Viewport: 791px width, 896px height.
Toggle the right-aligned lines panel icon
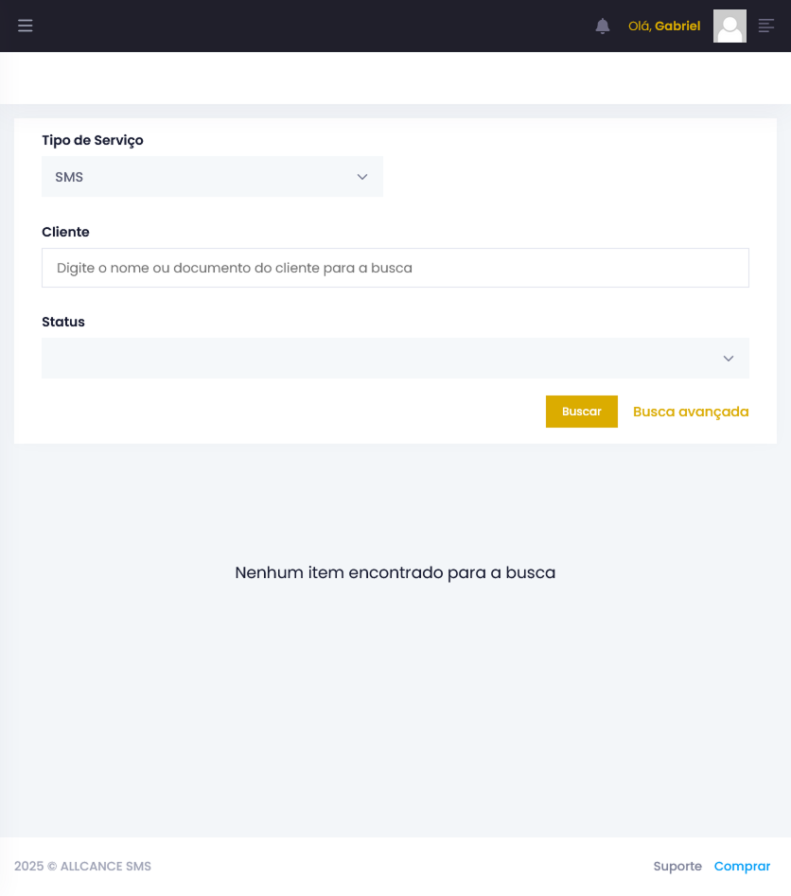click(765, 26)
